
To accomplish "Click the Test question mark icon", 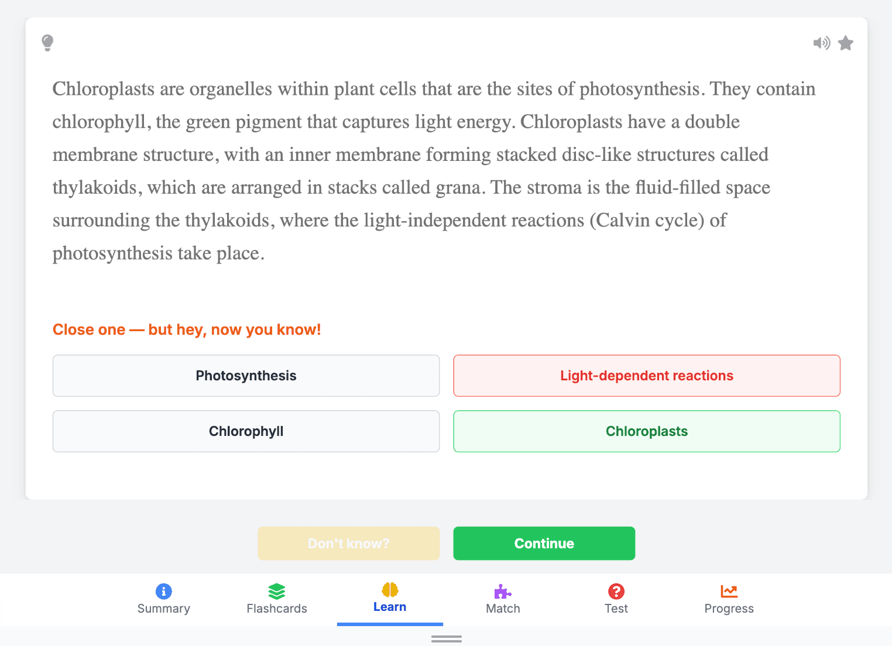I will click(x=616, y=591).
